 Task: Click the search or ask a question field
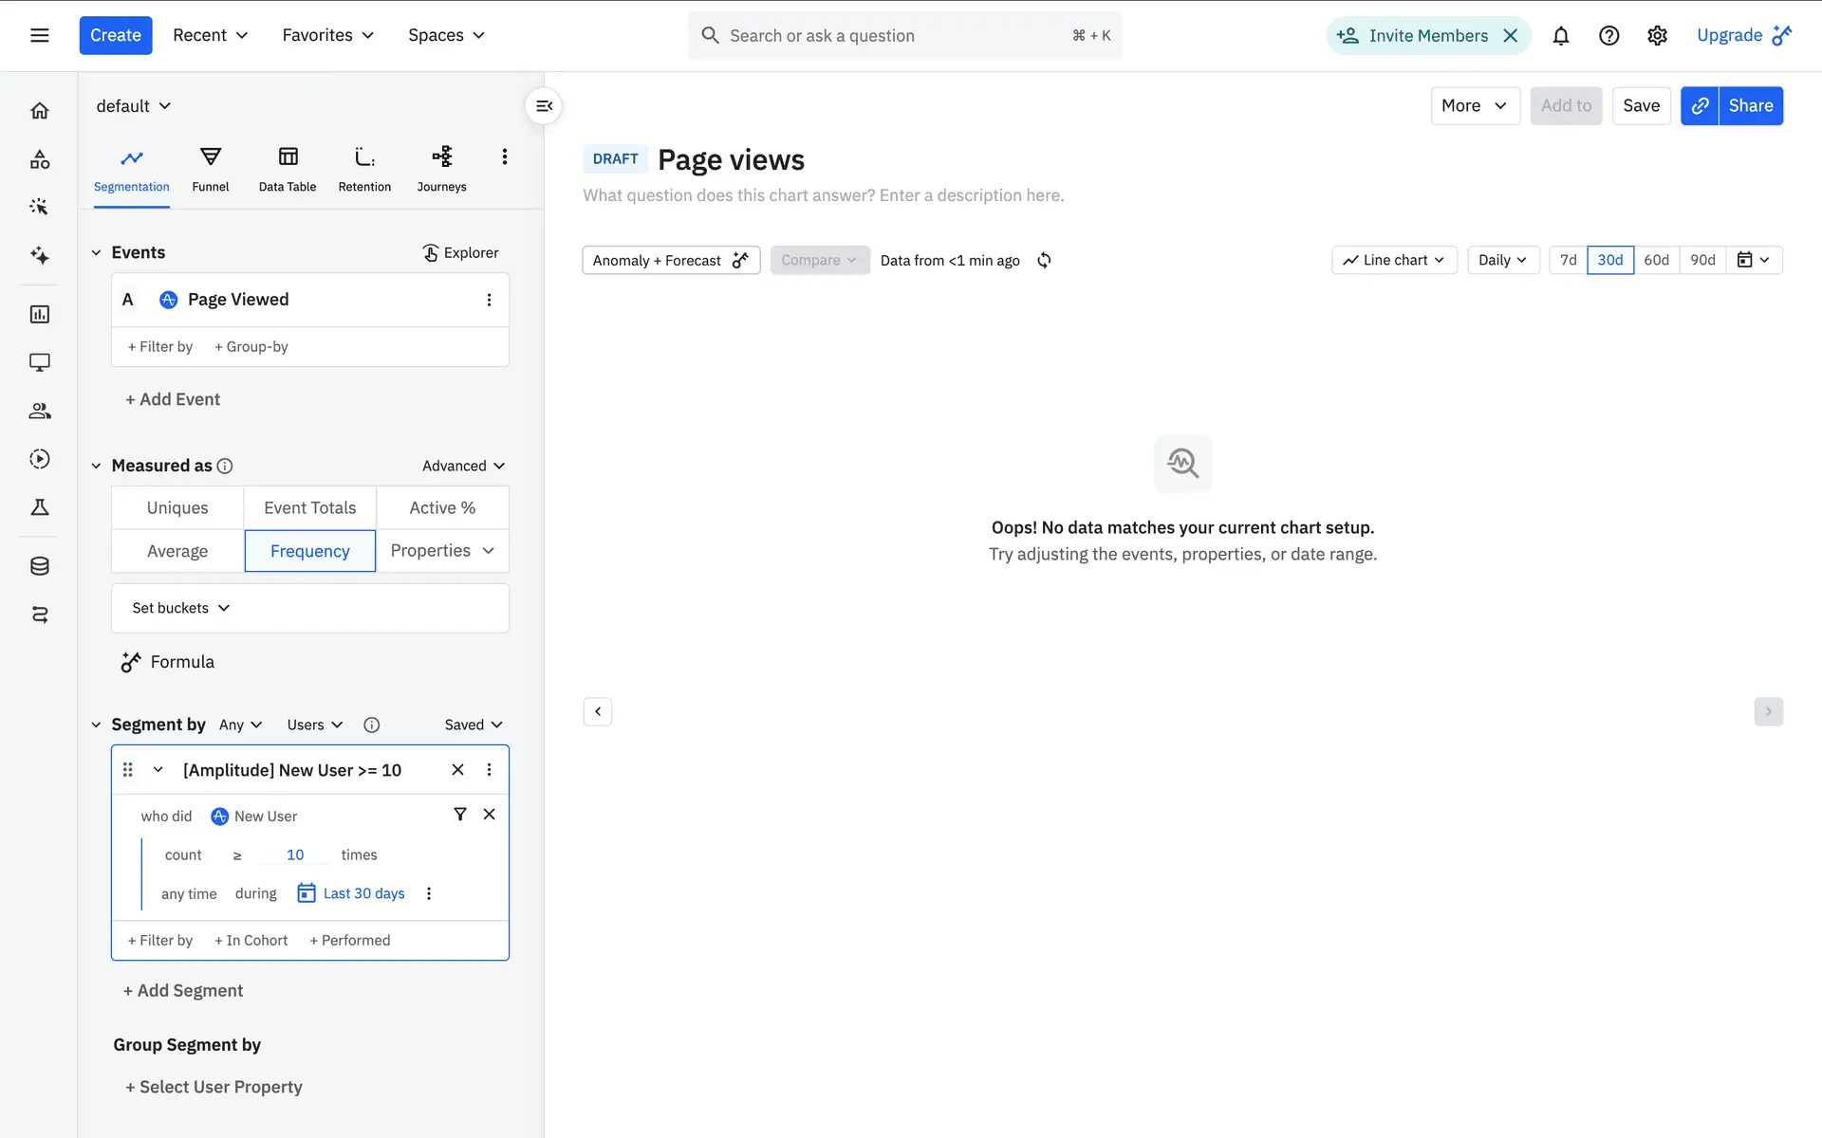[x=892, y=36]
